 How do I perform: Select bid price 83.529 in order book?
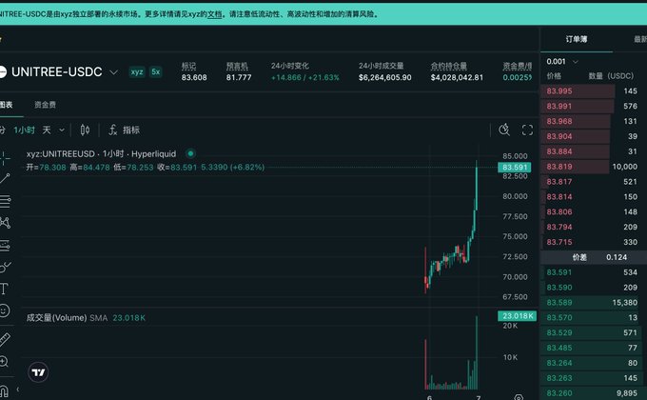tap(559, 332)
